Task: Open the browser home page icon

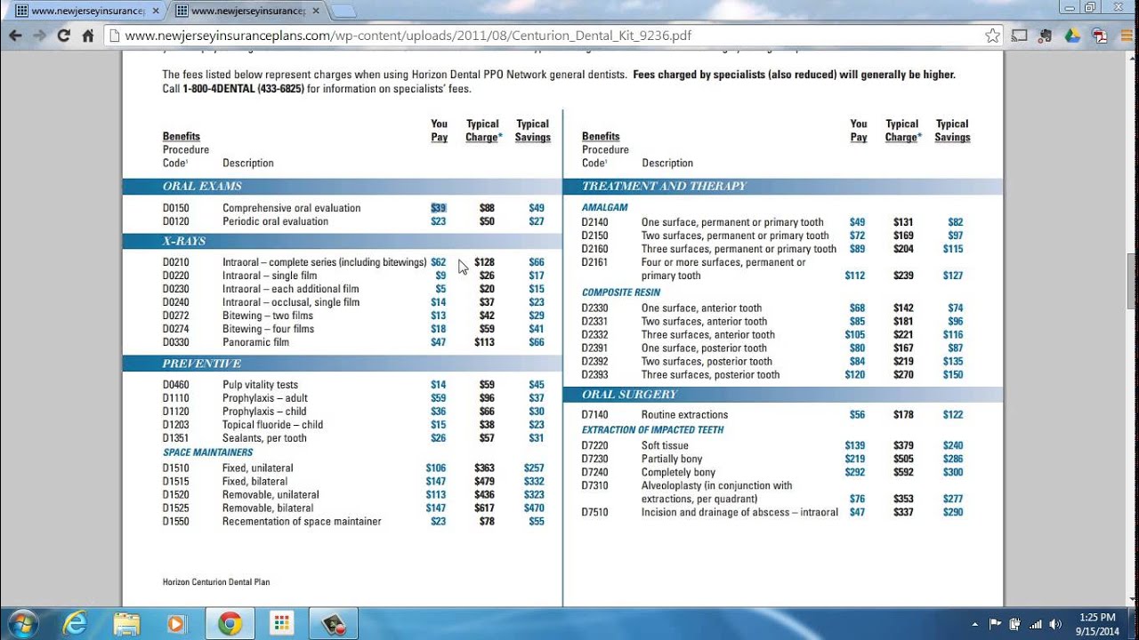Action: pos(87,36)
